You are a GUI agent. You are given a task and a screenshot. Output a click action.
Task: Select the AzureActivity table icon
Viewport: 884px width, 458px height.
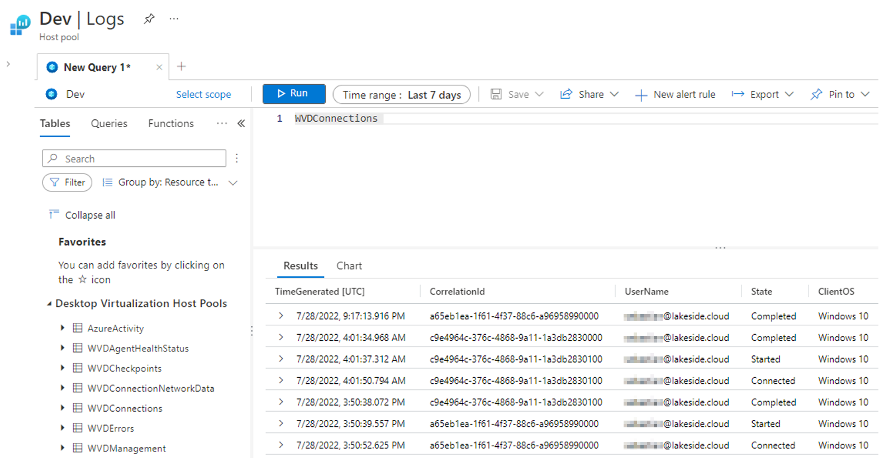click(x=78, y=328)
